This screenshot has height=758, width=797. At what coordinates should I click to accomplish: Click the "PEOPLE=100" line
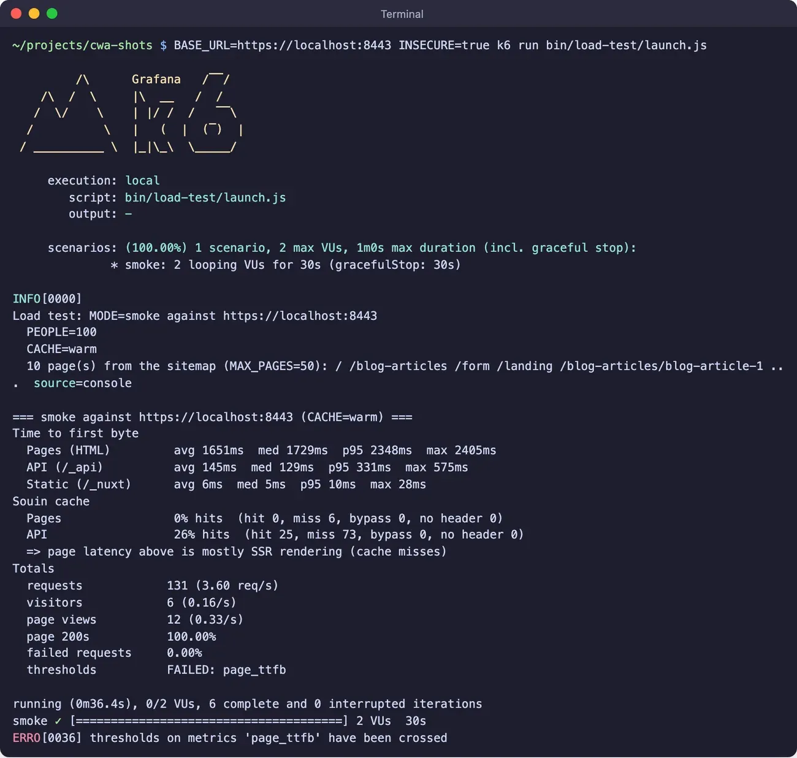click(61, 332)
